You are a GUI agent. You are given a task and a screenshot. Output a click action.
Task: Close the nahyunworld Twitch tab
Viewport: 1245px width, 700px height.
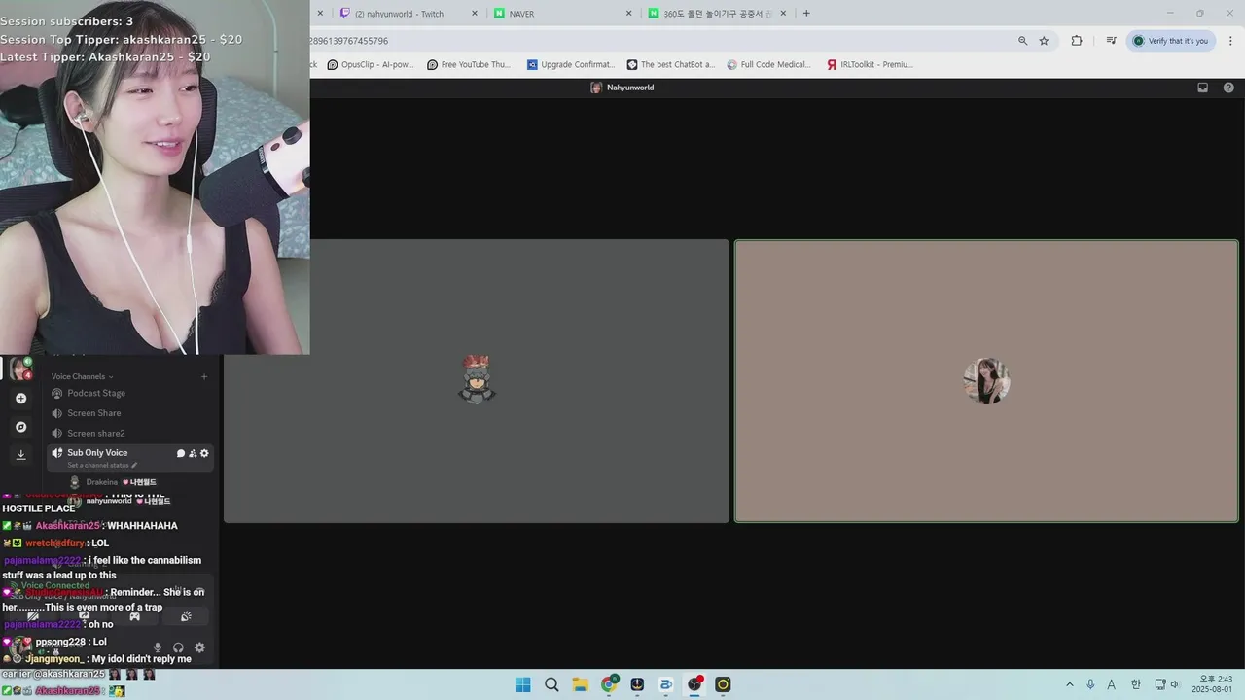point(475,14)
